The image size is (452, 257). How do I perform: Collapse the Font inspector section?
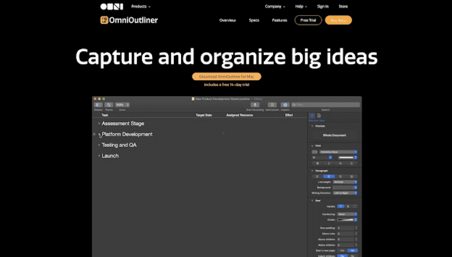tap(312, 146)
